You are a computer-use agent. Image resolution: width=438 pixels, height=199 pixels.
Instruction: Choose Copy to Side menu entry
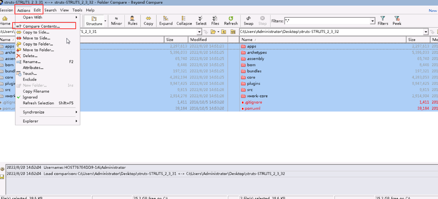click(48, 32)
